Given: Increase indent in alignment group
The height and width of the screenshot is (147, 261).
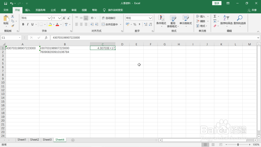Looking at the screenshot, I should 97,25.
